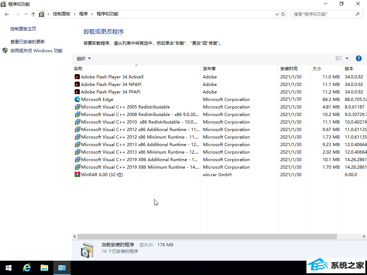Click the 6.00.0 version cell

[351, 174]
